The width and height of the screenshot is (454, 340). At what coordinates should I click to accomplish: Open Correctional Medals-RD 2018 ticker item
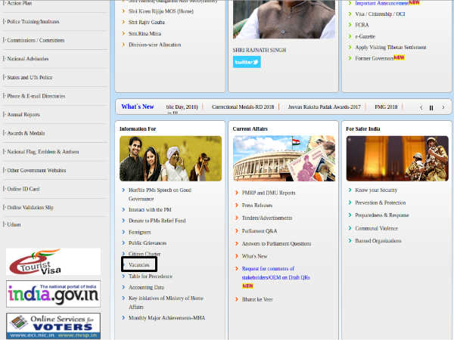click(243, 107)
